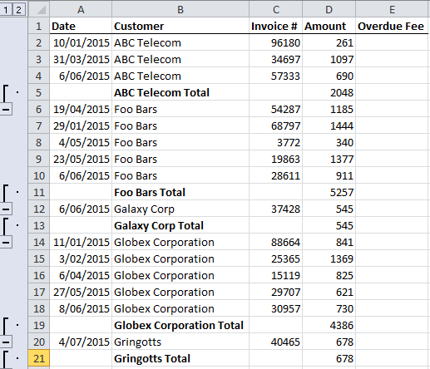Collapse the Foo Bars group
The height and width of the screenshot is (369, 430).
point(6,209)
